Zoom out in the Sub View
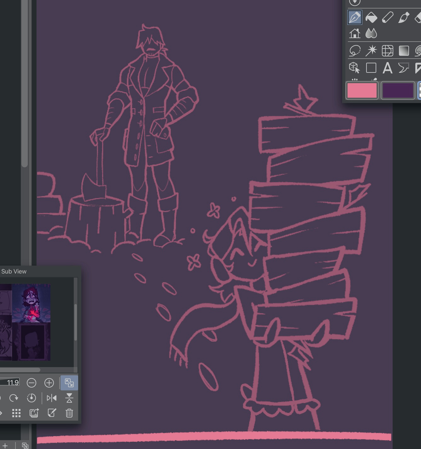 [x=32, y=383]
